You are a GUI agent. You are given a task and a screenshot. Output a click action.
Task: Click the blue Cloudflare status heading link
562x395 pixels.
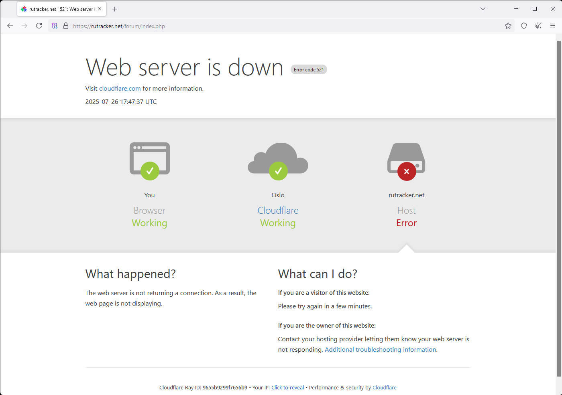point(278,211)
